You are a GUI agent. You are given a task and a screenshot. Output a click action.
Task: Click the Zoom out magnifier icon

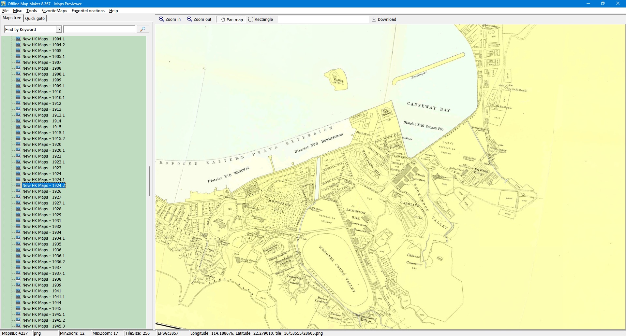189,19
